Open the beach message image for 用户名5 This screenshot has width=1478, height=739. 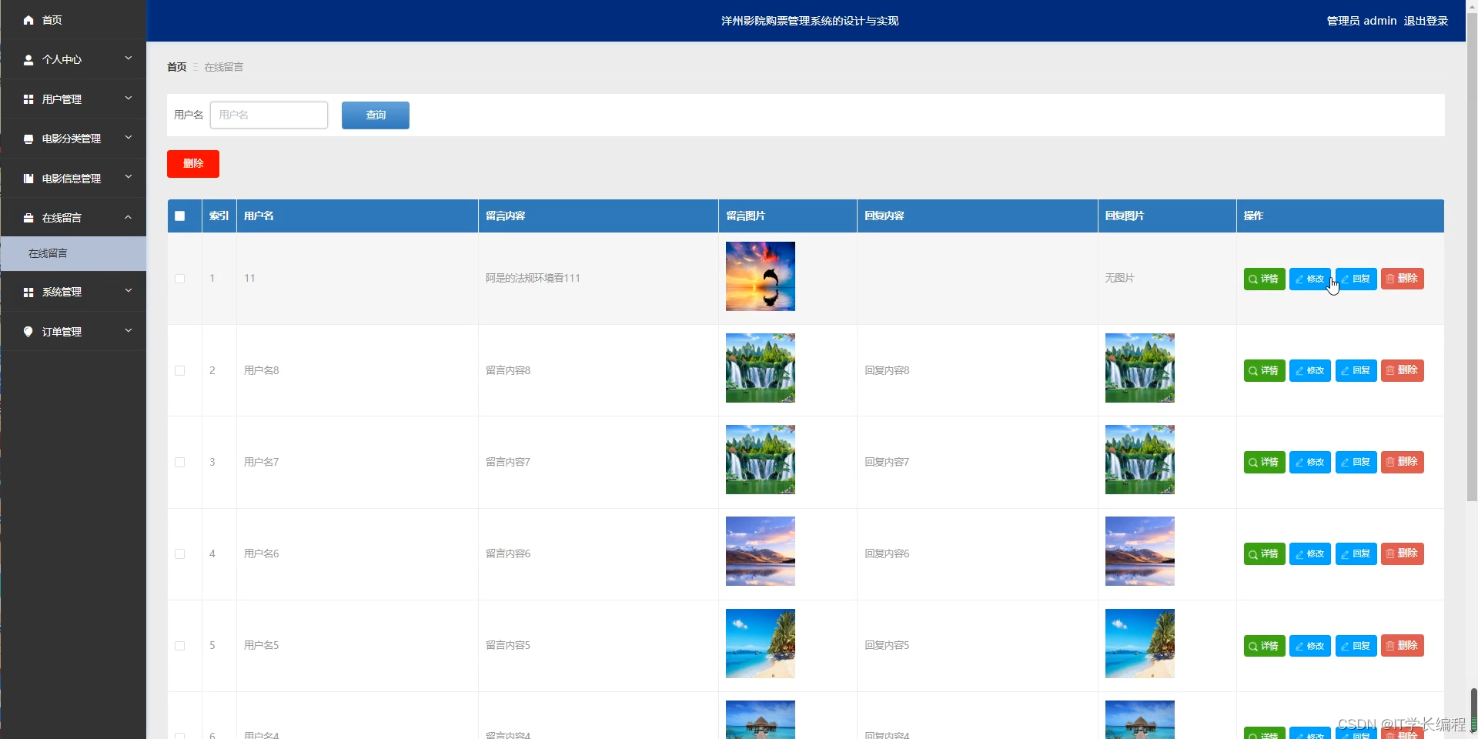click(761, 644)
